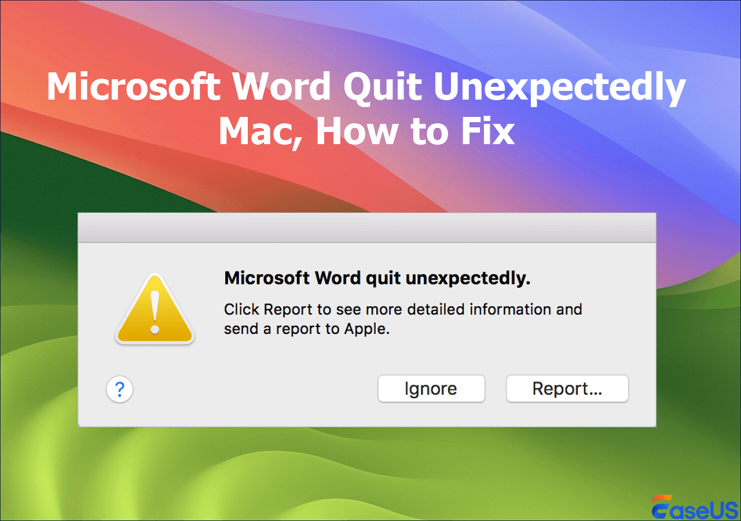The width and height of the screenshot is (741, 521).
Task: Click the yellow warning triangle icon
Action: tap(155, 311)
